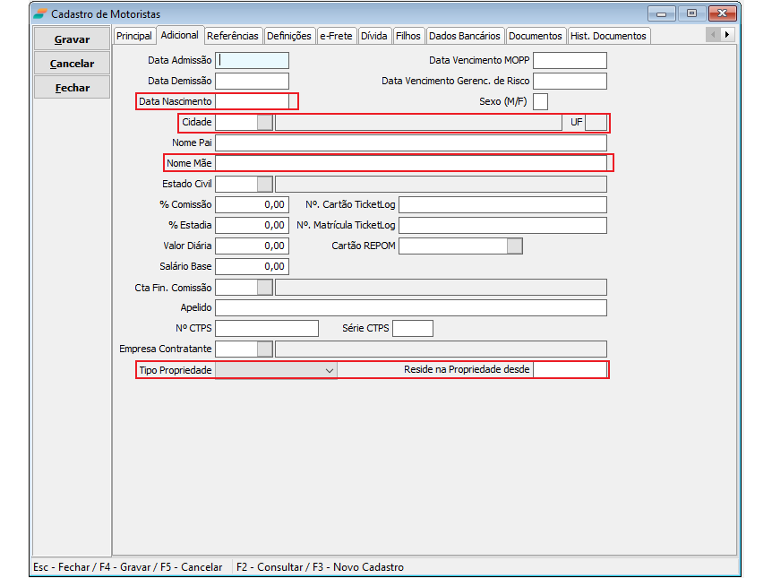
Task: Click the Nome Mãe text field
Action: 412,163
